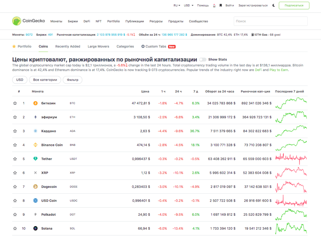Click the Поиск search field
321x236 pixels.
(x=270, y=21)
